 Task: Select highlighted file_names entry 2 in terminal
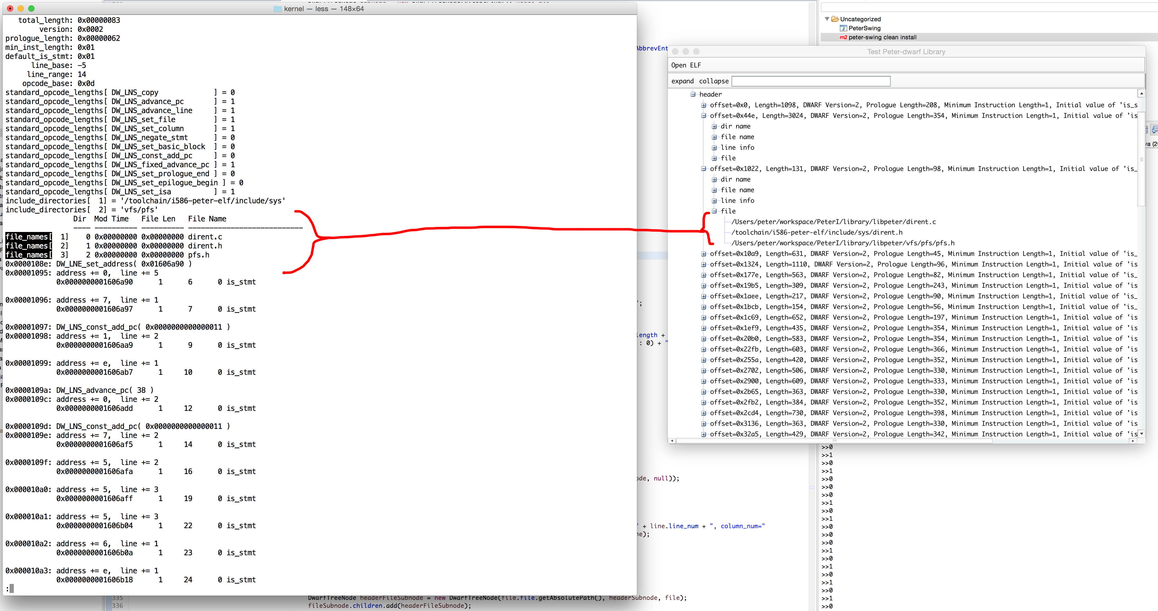pos(29,246)
